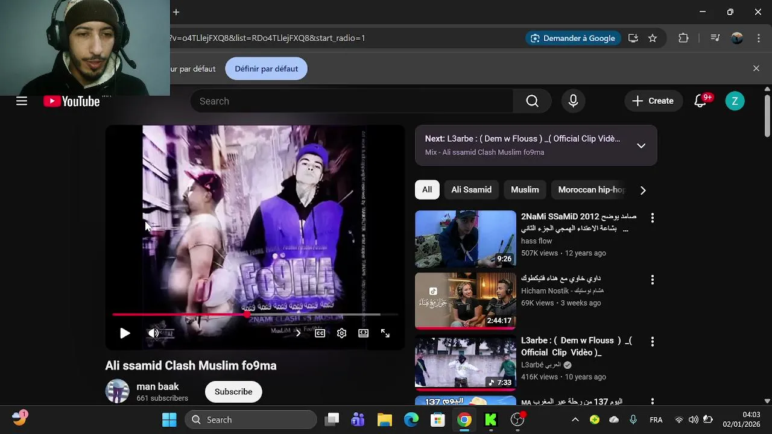
Task: Open L3arbe Dem w Flouss thumbnail
Action: 466,363
